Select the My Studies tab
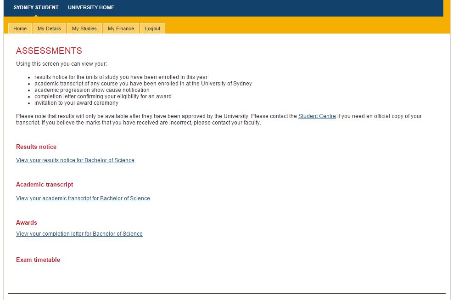This screenshot has height=300, width=453. pyautogui.click(x=84, y=28)
